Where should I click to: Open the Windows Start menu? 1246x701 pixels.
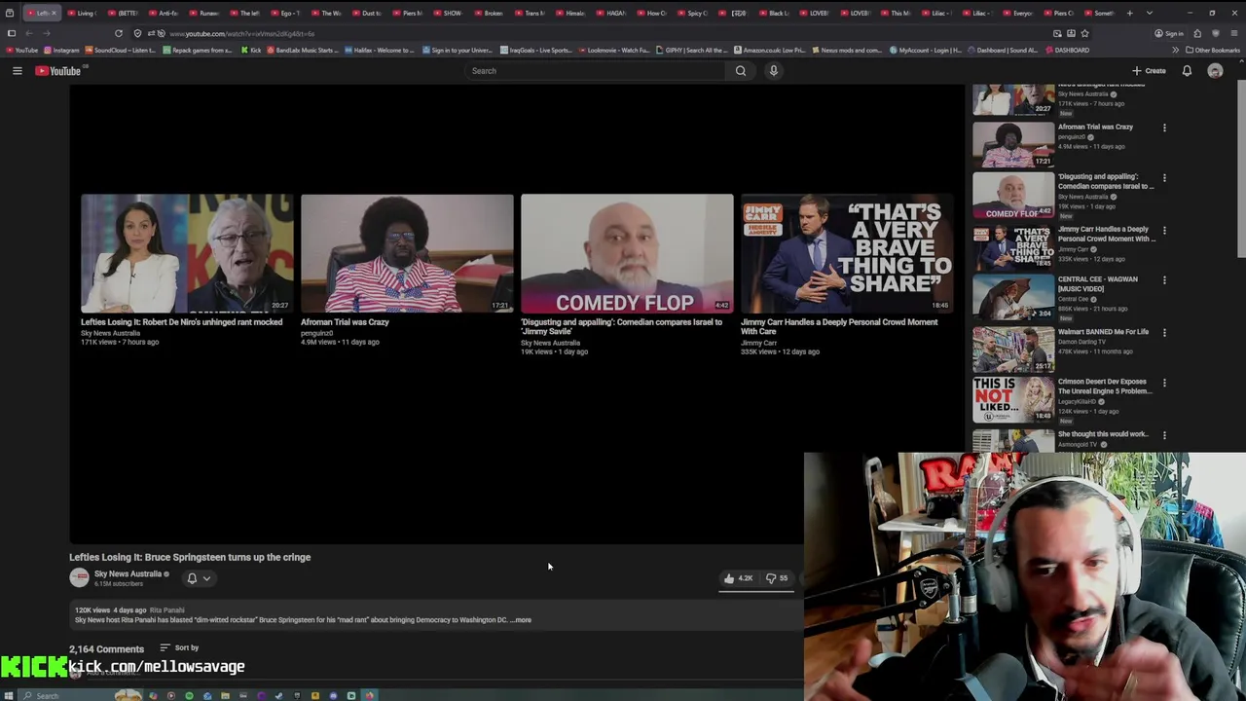coord(9,695)
